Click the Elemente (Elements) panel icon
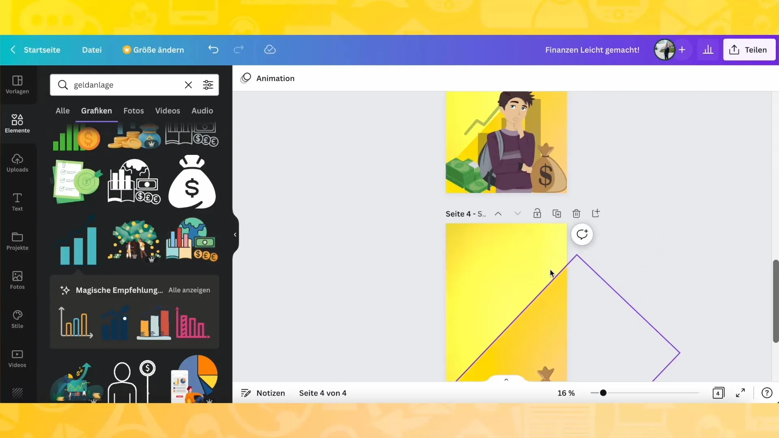Viewport: 779px width, 438px height. click(17, 123)
